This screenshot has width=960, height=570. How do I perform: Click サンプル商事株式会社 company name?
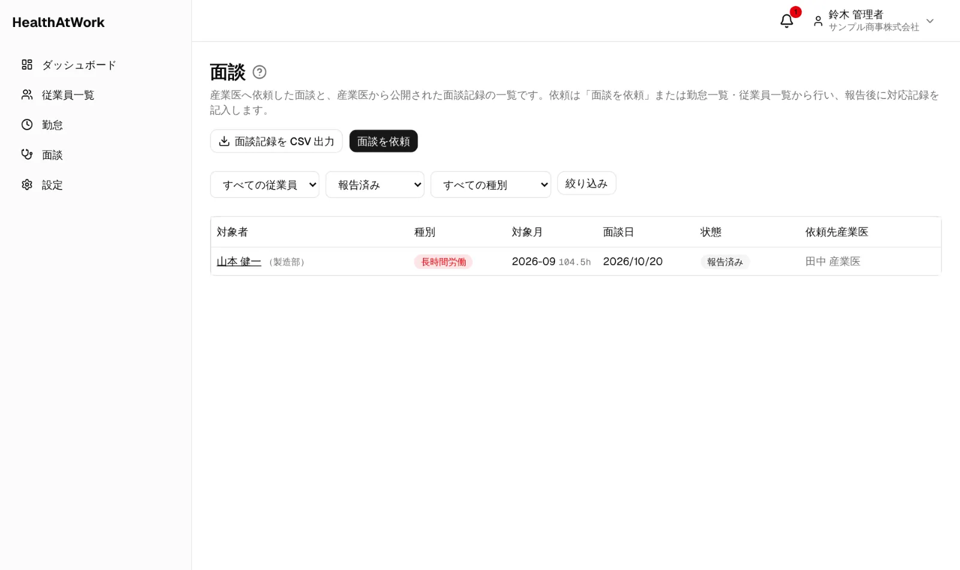click(874, 27)
